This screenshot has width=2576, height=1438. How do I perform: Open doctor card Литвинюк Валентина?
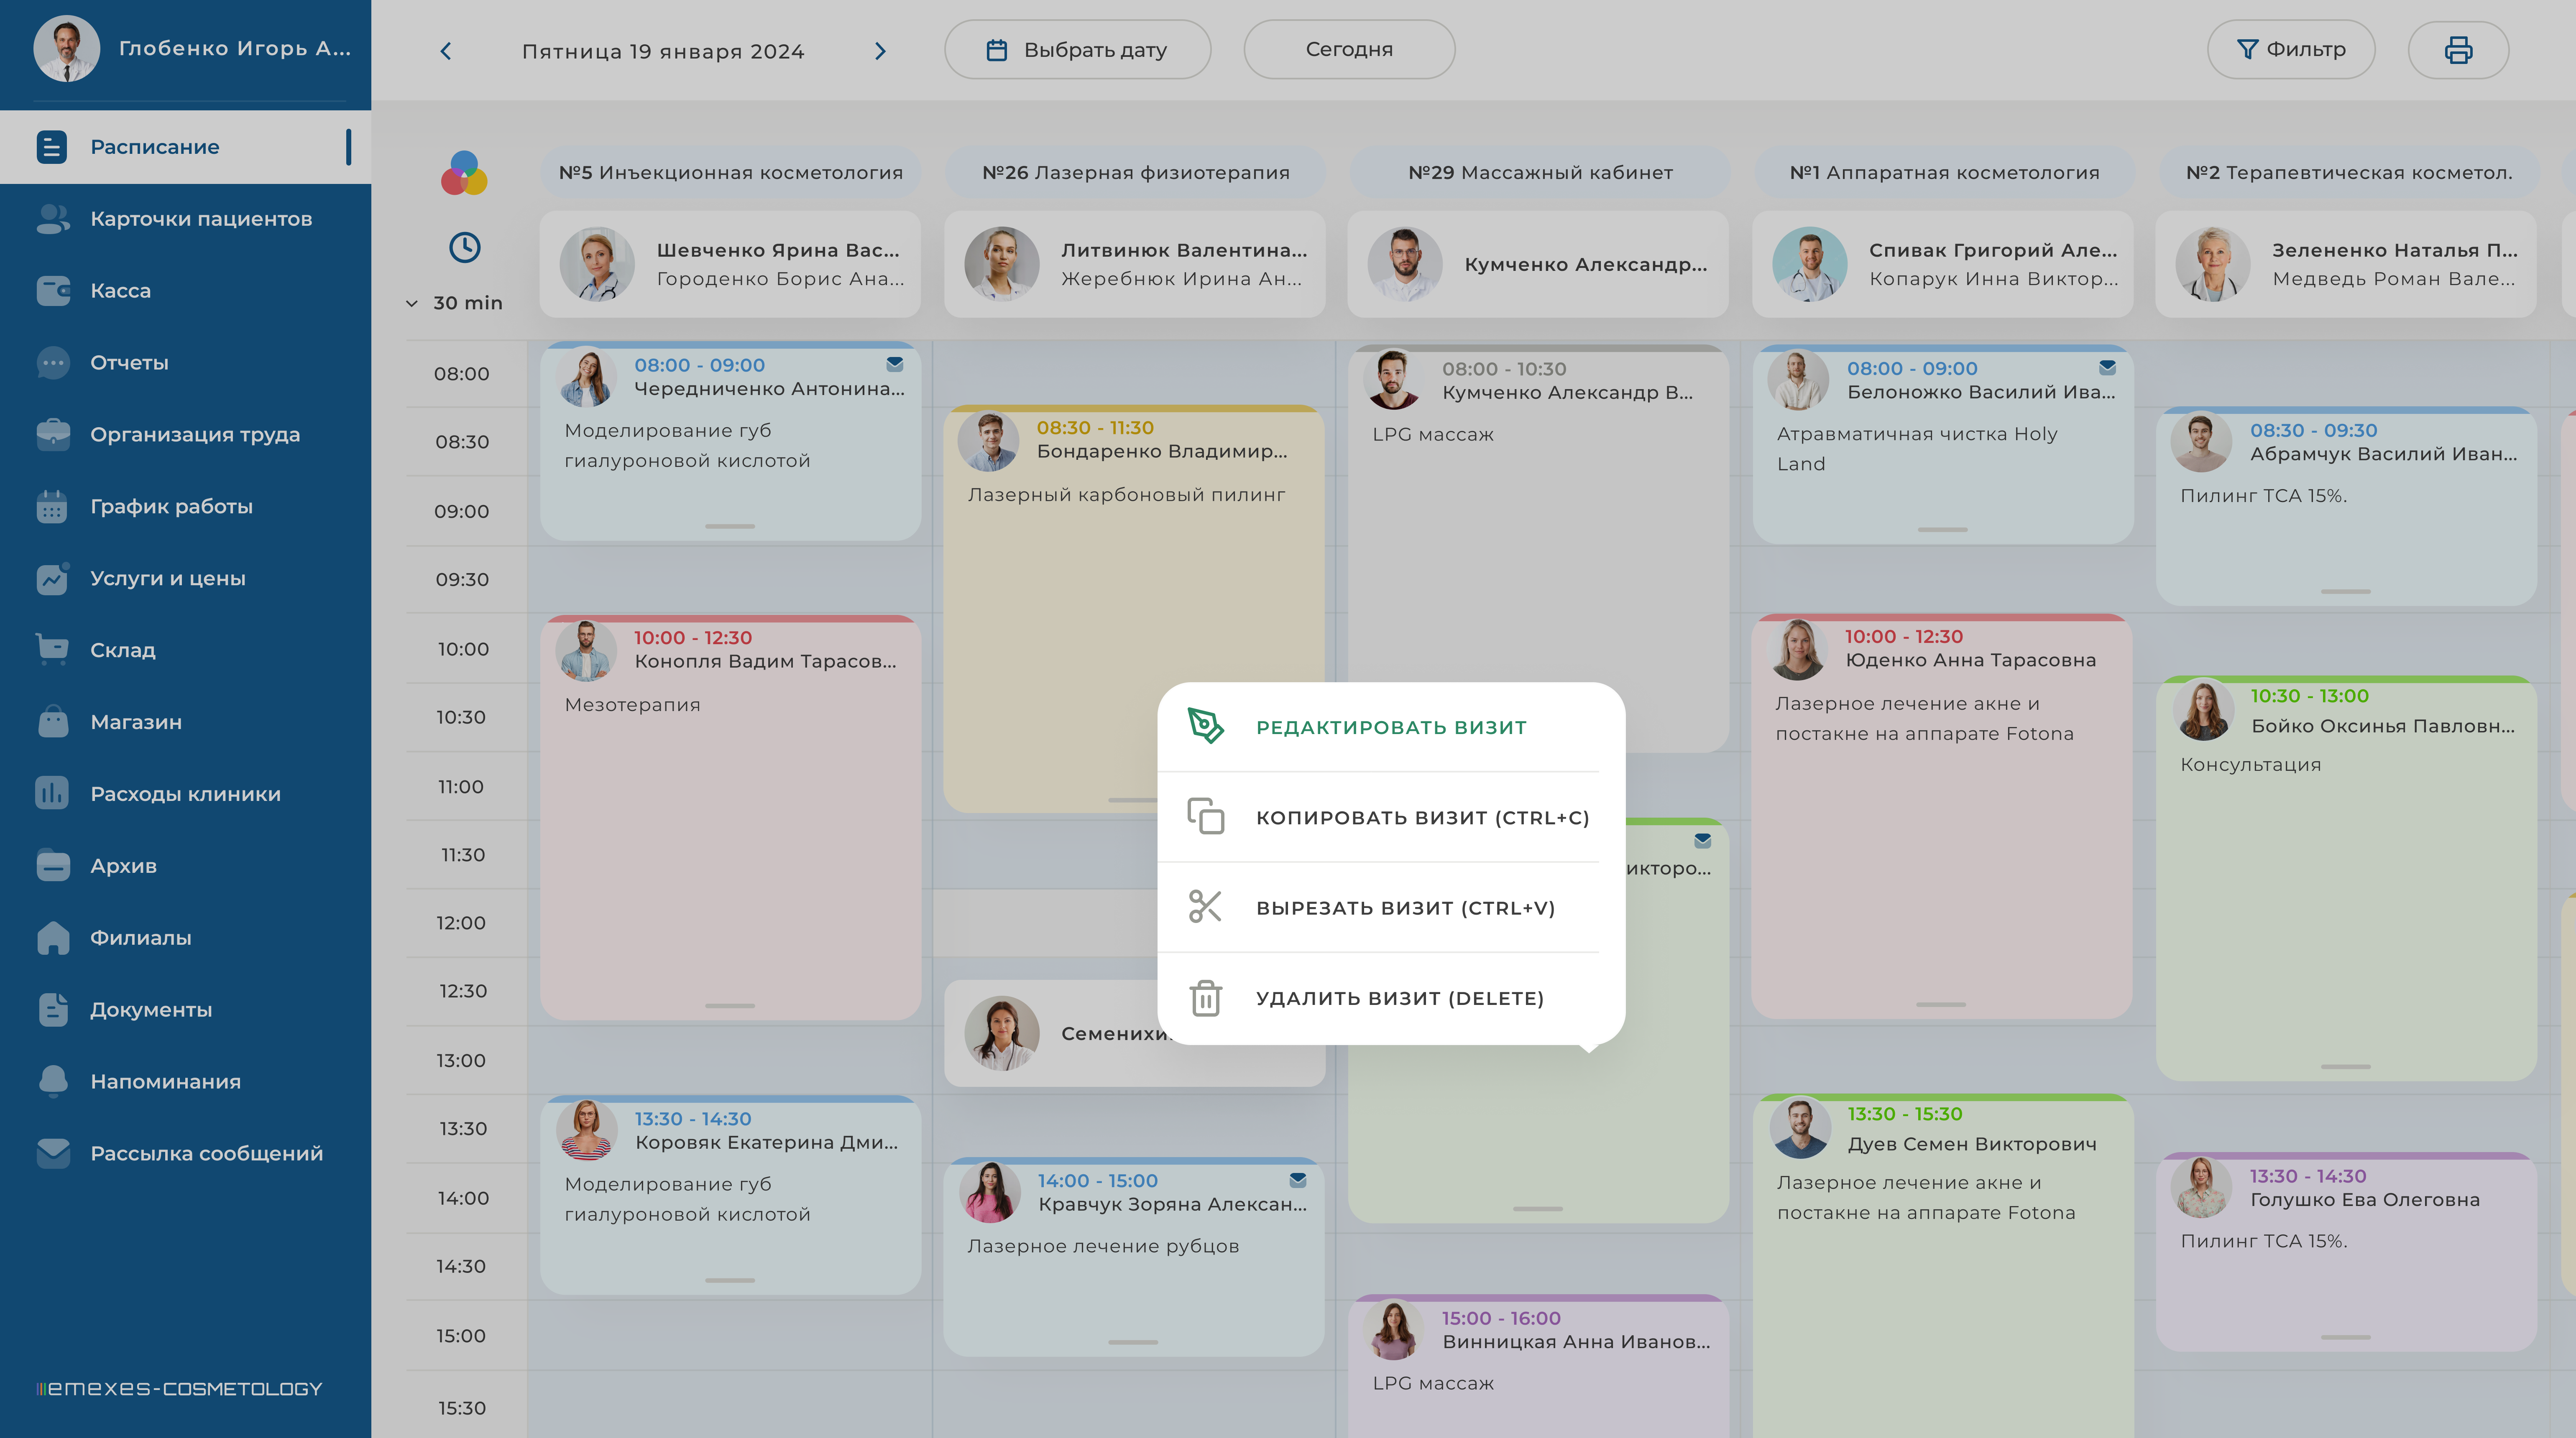point(1135,264)
